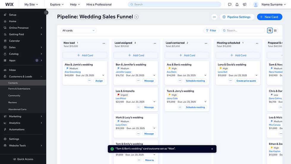Click the Urgent priority flag on Leo & Antonella
This screenshot has width=291, height=164.
(122, 95)
